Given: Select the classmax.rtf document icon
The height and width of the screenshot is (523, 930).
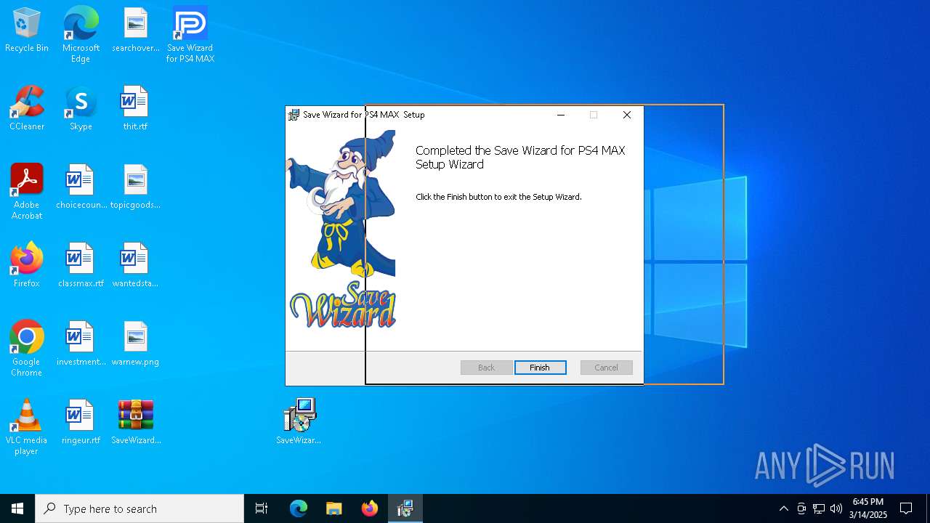Looking at the screenshot, I should 81,265.
